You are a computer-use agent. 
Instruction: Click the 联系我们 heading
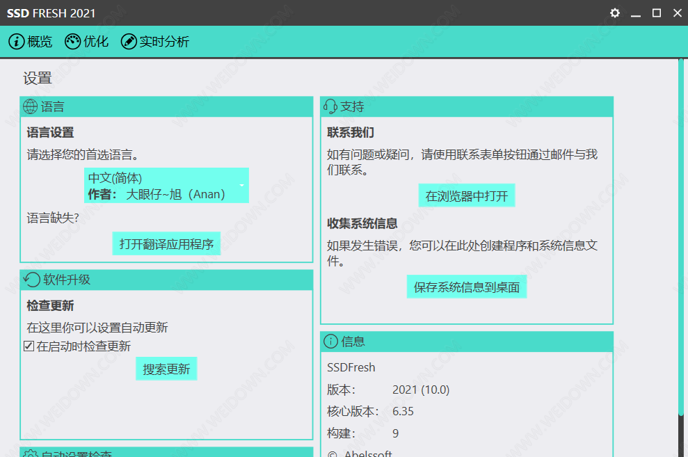(x=350, y=132)
